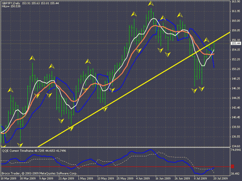Click the 9 Apr 2009 date label
This screenshot has width=242, height=181.
(46, 178)
